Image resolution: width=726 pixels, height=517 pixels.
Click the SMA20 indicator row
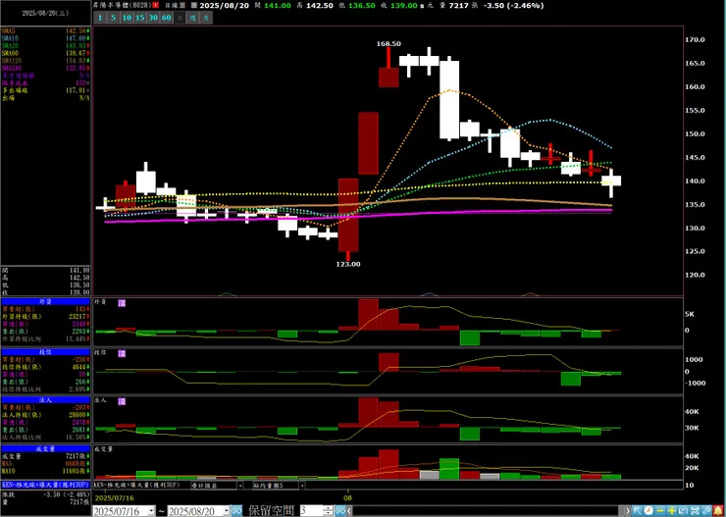[45, 45]
